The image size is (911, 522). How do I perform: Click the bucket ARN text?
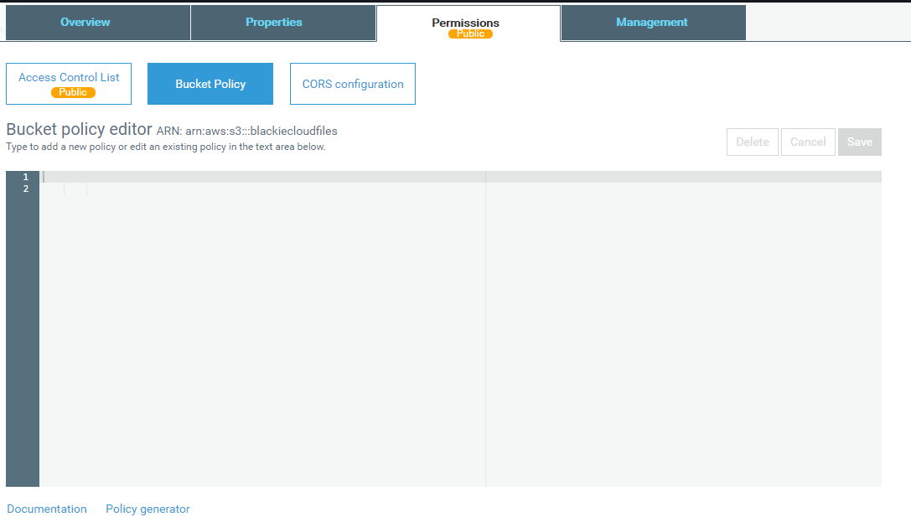point(247,131)
